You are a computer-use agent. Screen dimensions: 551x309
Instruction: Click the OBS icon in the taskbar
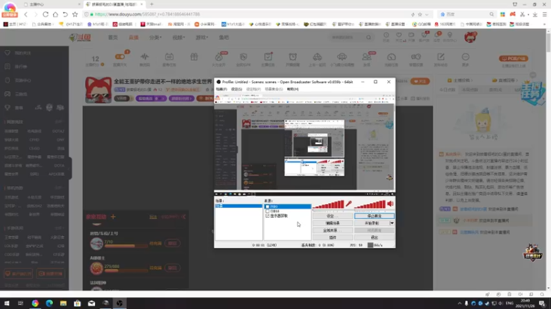119,303
